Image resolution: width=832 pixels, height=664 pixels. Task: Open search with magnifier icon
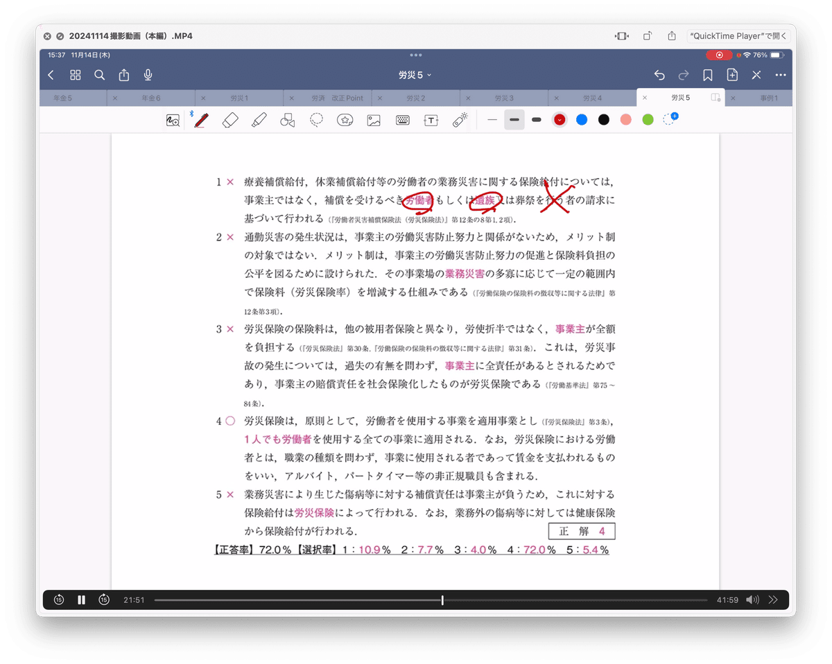point(100,75)
